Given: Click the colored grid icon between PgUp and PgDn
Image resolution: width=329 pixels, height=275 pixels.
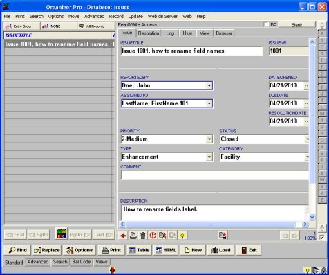Looking at the screenshot, I should click(62, 233).
